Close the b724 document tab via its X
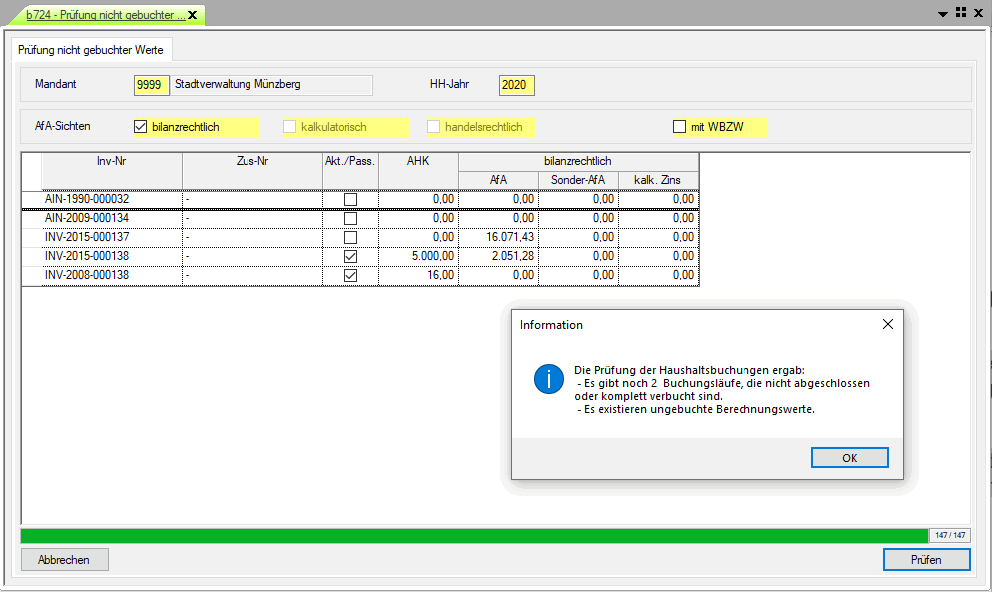Screen dimensions: 992x592 pyautogui.click(x=193, y=15)
